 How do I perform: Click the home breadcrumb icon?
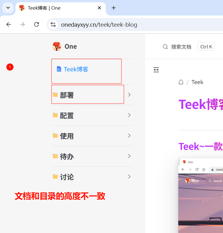coord(181,82)
